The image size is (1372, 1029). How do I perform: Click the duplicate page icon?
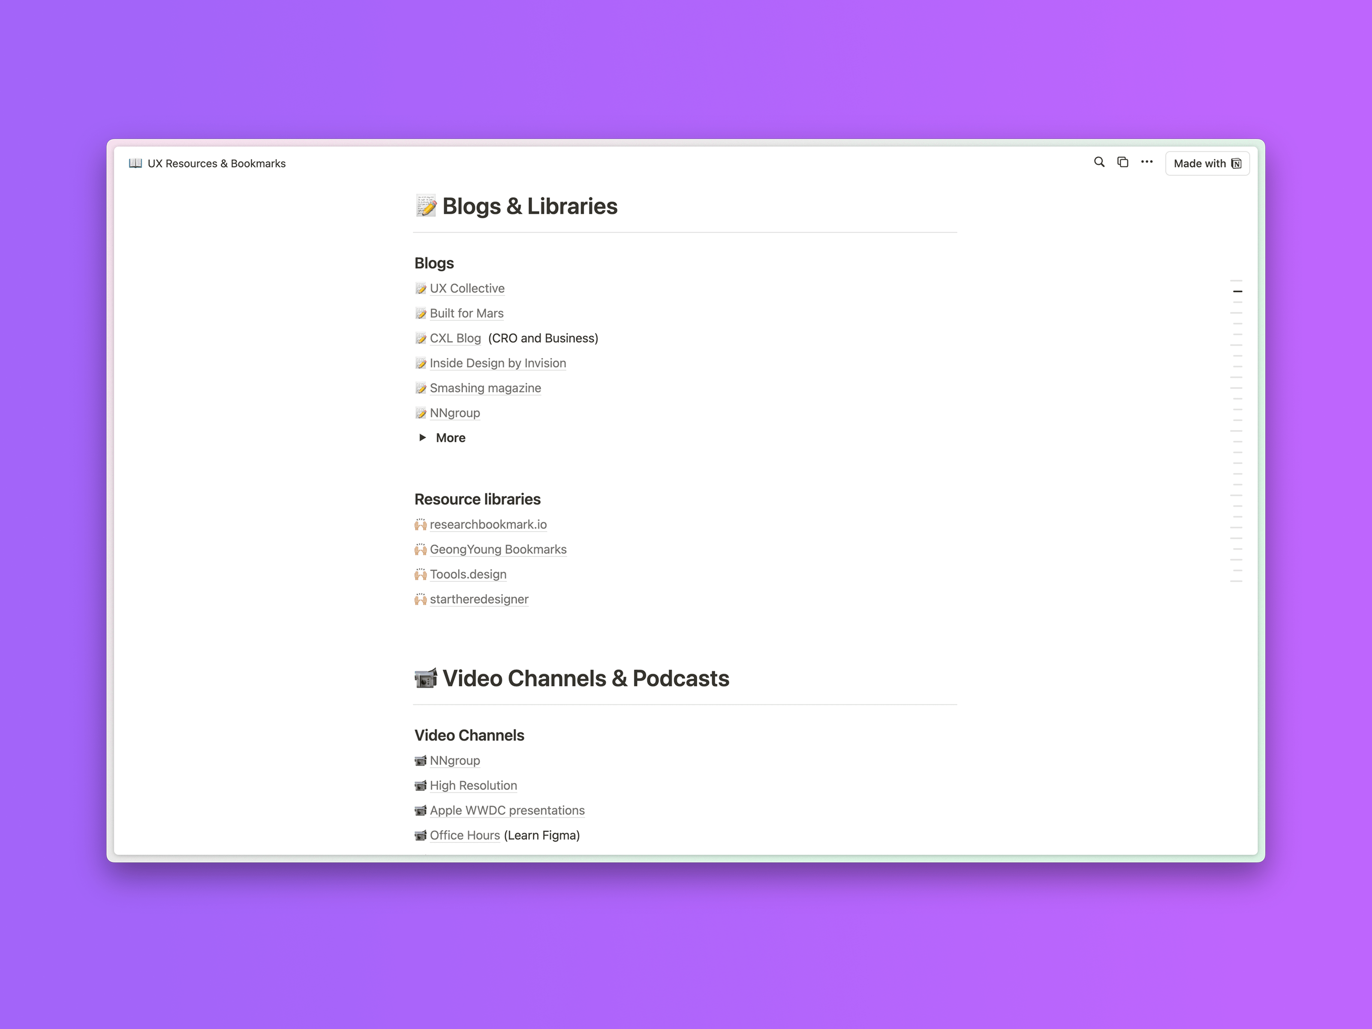(1122, 162)
